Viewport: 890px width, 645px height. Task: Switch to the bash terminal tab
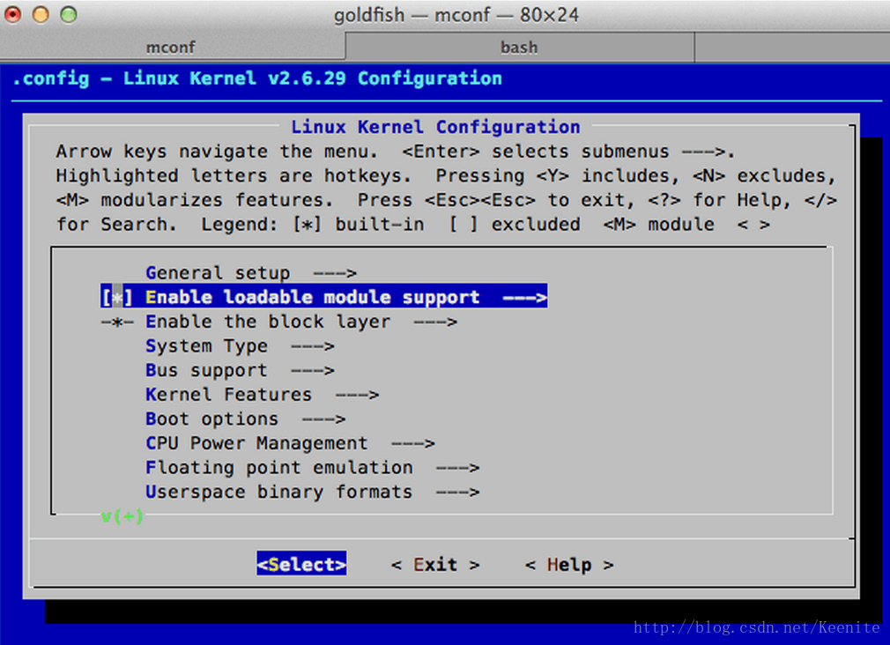(519, 47)
